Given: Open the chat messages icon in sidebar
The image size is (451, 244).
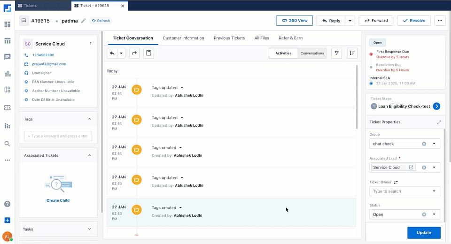Looking at the screenshot, I should pos(8,57).
